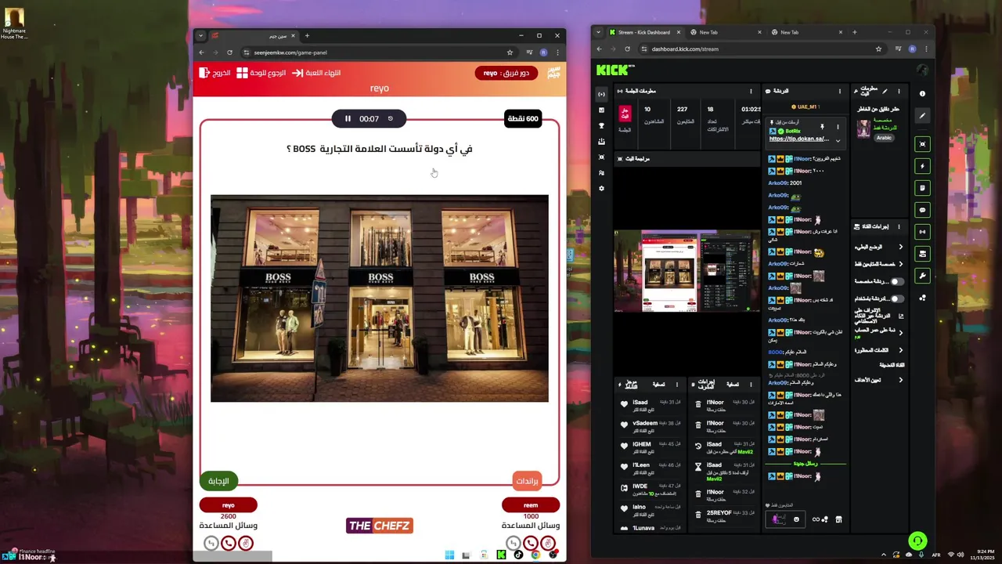Open the channel actions panel three-dot menu
The height and width of the screenshot is (564, 1002).
pyautogui.click(x=899, y=226)
